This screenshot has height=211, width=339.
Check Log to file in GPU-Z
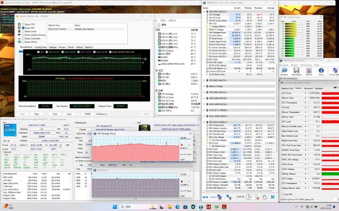(282, 194)
